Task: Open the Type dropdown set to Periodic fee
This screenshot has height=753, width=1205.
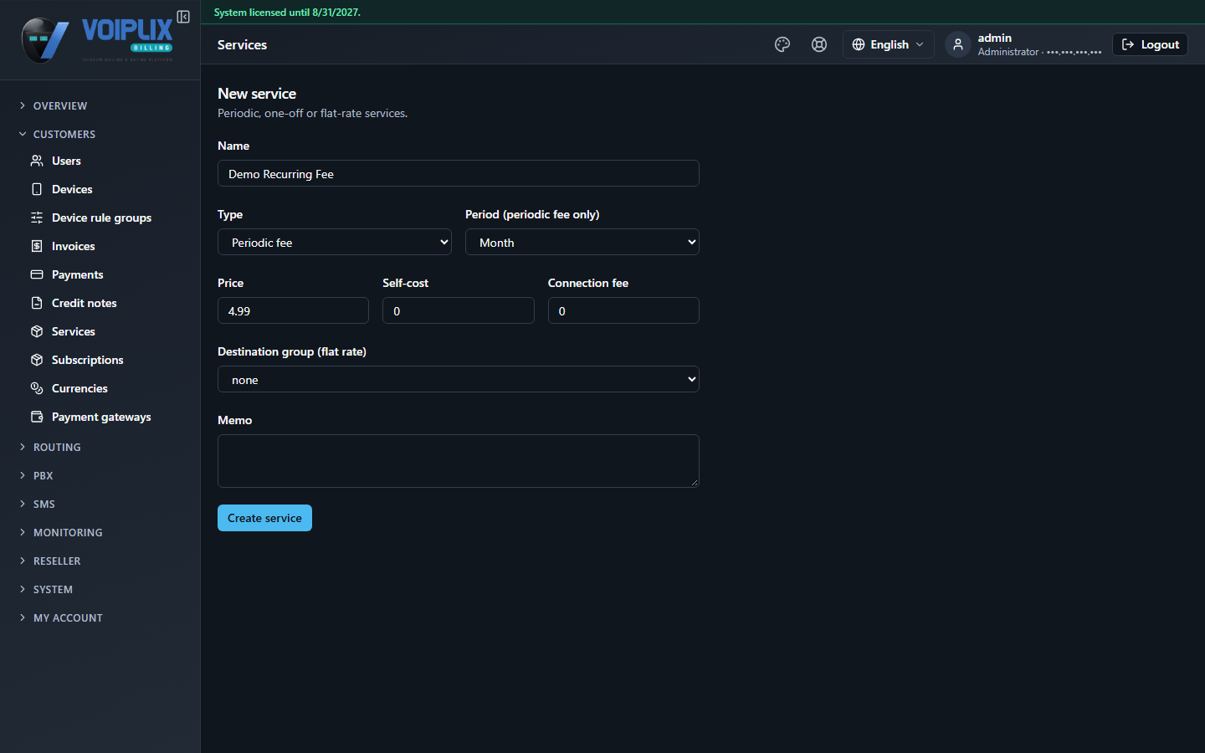Action: [x=335, y=243]
